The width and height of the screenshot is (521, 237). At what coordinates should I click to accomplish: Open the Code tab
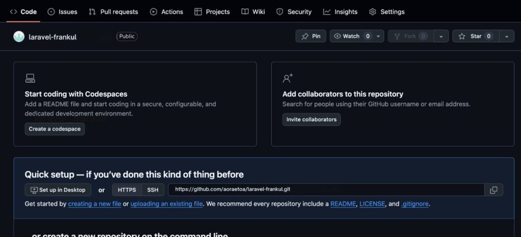click(x=23, y=12)
